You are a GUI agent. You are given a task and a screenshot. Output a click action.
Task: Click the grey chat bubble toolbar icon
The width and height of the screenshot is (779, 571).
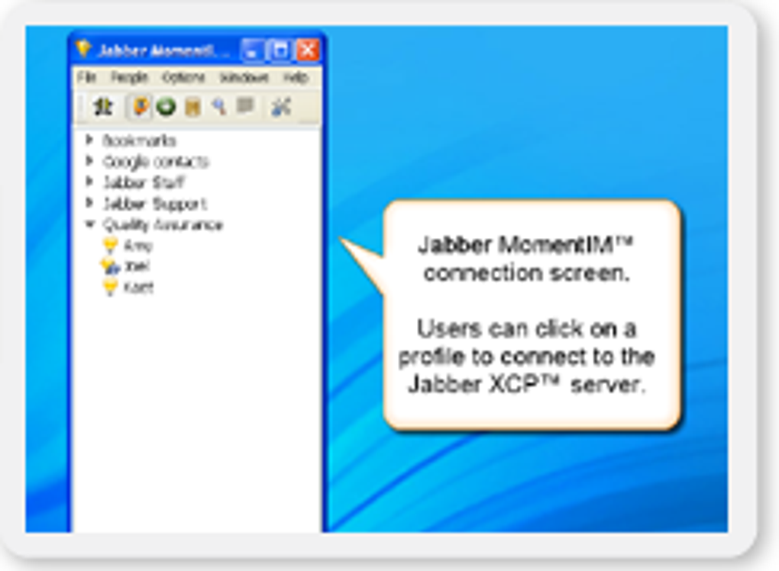coord(245,106)
